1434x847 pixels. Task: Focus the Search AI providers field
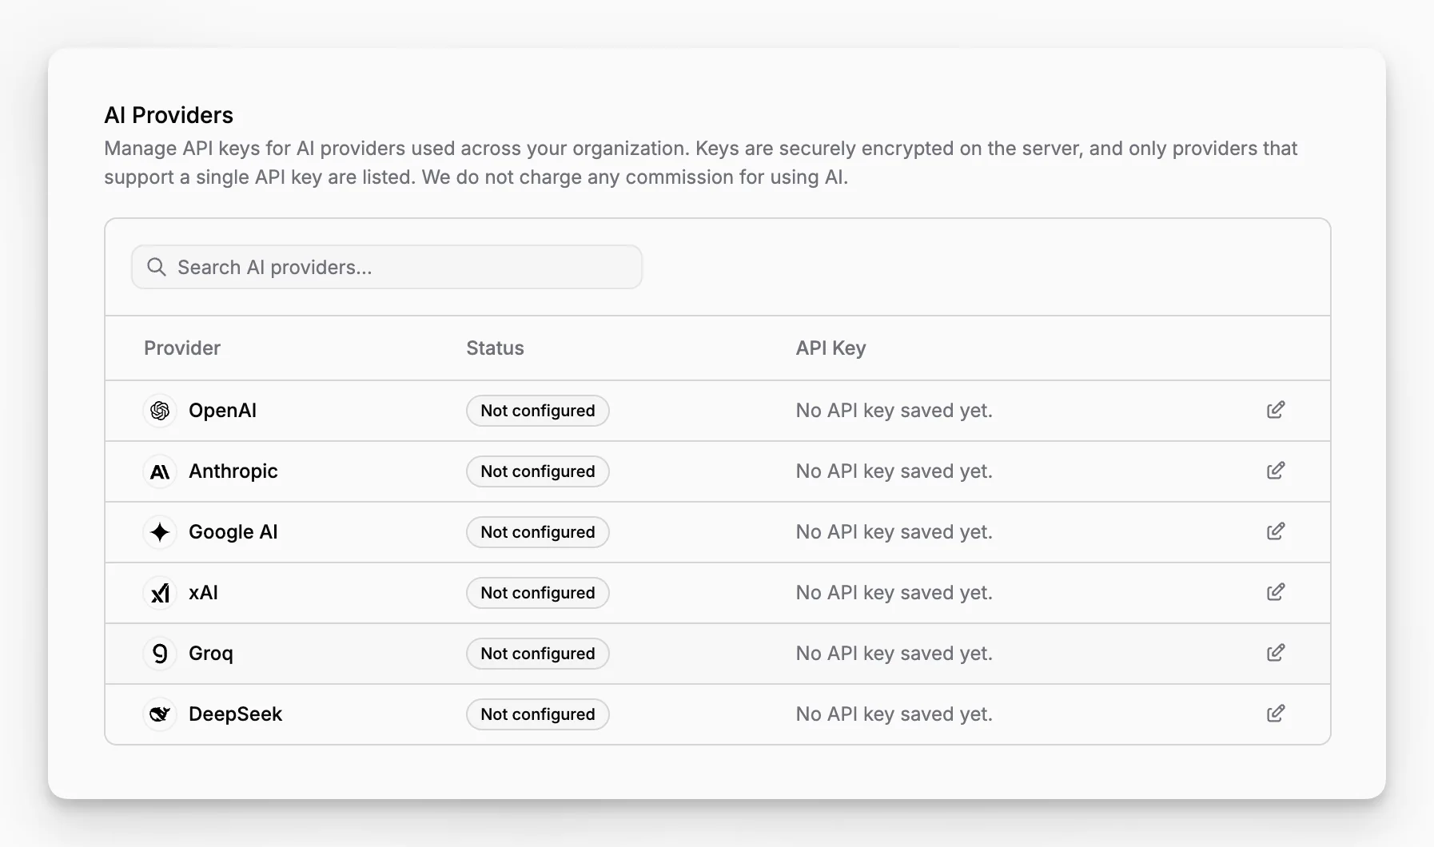click(387, 267)
